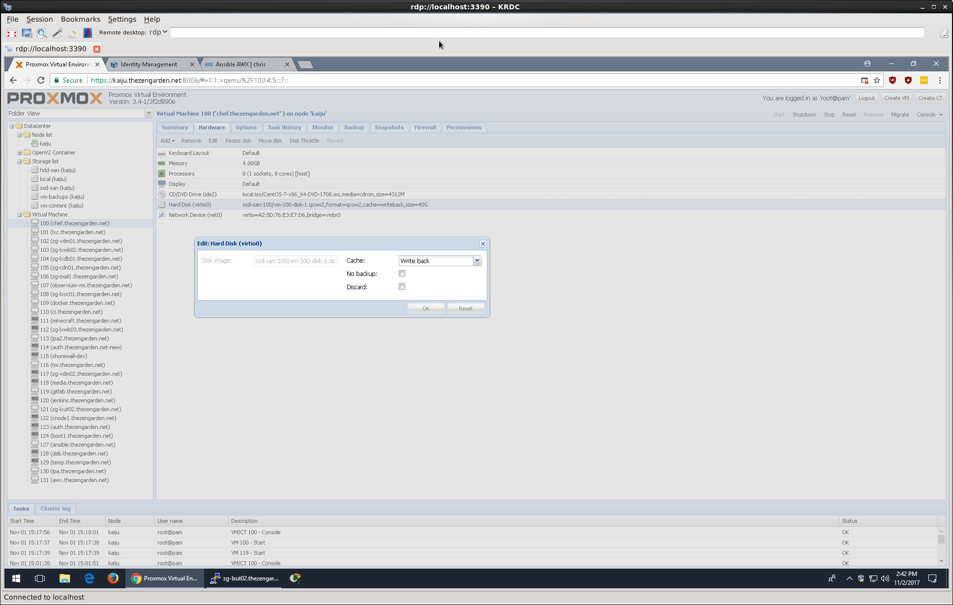The height and width of the screenshot is (605, 953).
Task: Open Task View on the taskbar
Action: pyautogui.click(x=40, y=578)
